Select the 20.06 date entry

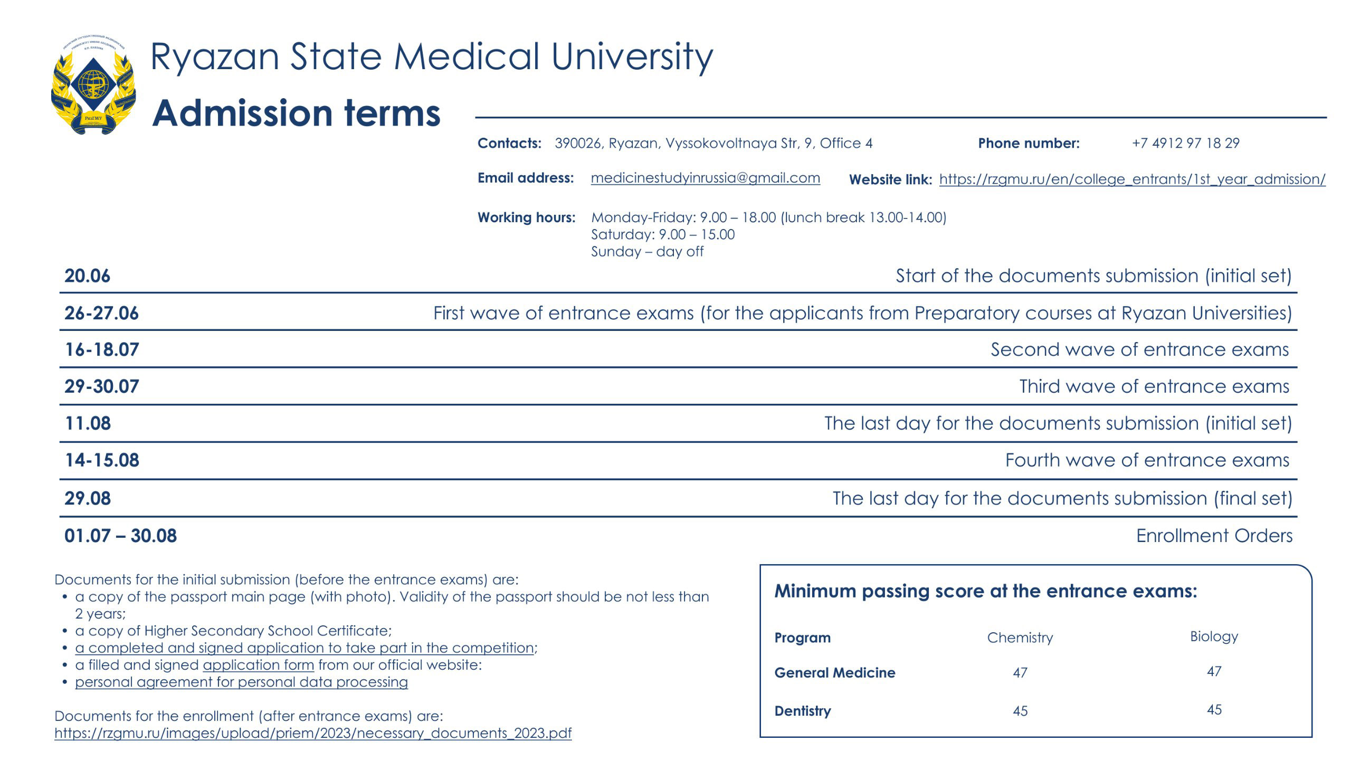click(88, 276)
